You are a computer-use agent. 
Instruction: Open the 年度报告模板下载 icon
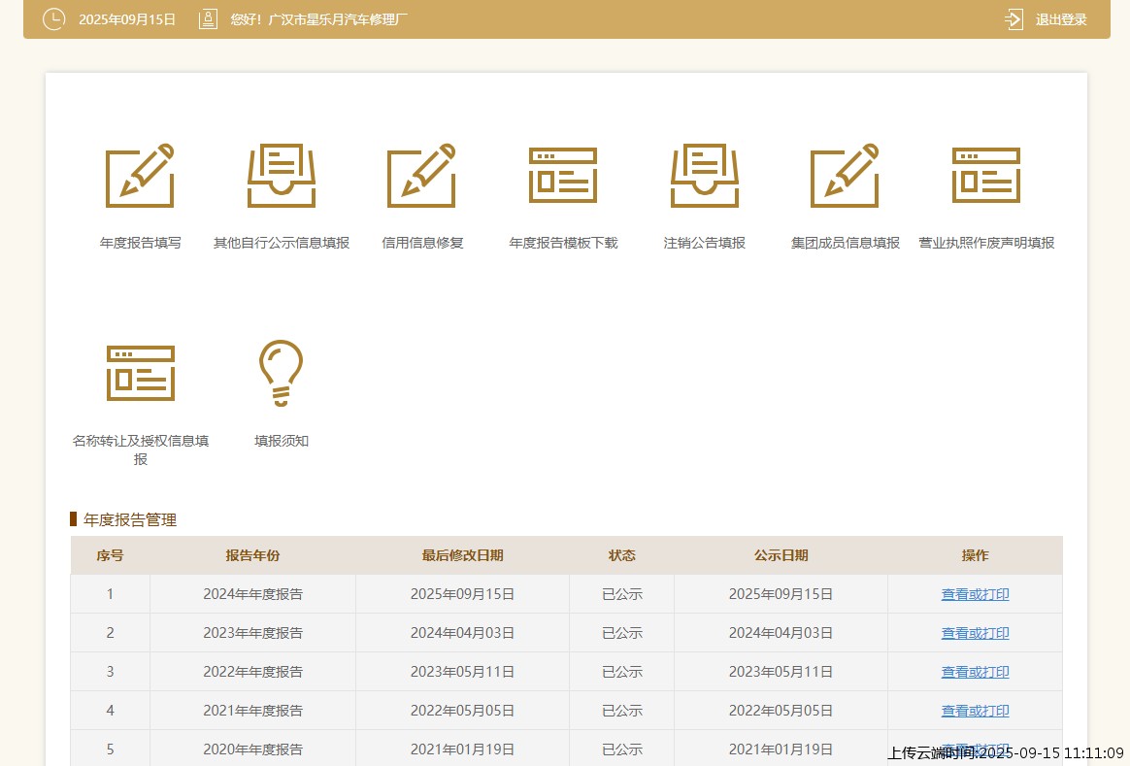tap(563, 175)
